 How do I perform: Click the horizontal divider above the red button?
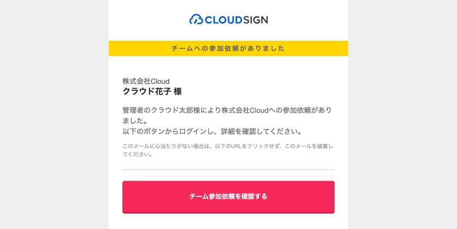(x=228, y=170)
